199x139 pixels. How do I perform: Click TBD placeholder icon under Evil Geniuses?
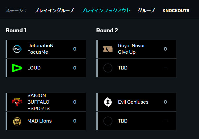[108, 121]
